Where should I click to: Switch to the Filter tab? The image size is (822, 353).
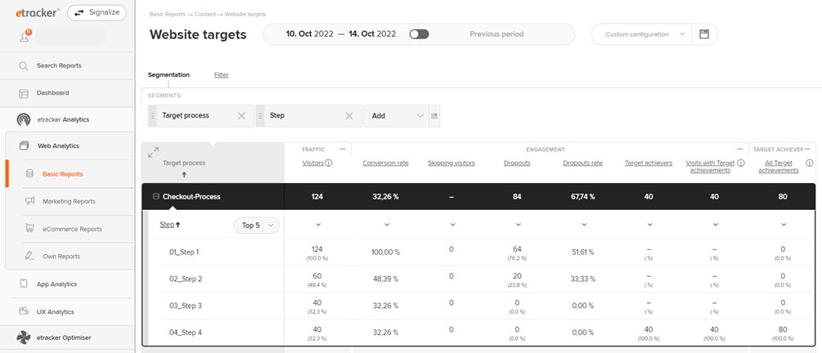(221, 75)
